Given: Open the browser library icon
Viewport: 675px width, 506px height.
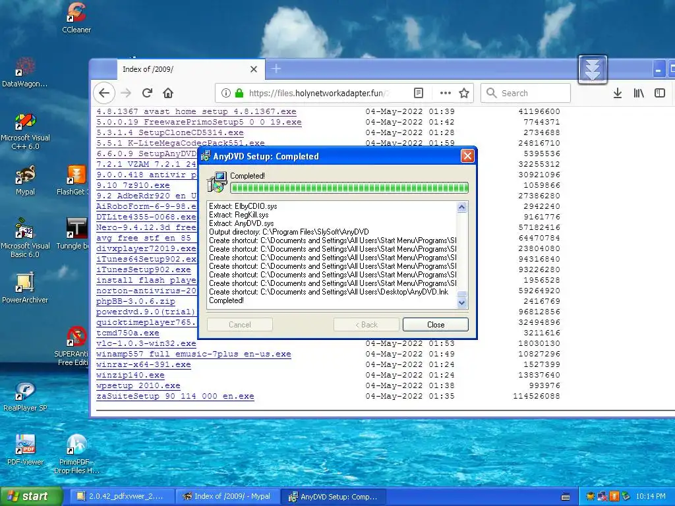Looking at the screenshot, I should [x=639, y=93].
